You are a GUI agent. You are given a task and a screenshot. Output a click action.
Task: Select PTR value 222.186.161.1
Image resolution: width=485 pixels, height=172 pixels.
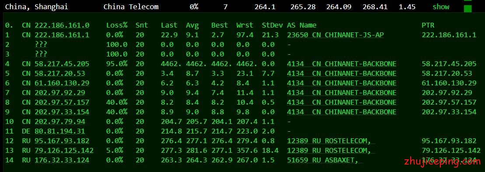point(449,35)
